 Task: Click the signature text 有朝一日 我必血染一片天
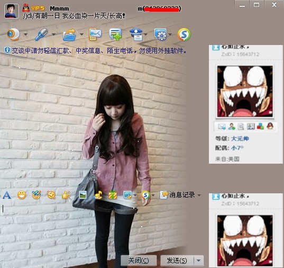click(x=71, y=16)
